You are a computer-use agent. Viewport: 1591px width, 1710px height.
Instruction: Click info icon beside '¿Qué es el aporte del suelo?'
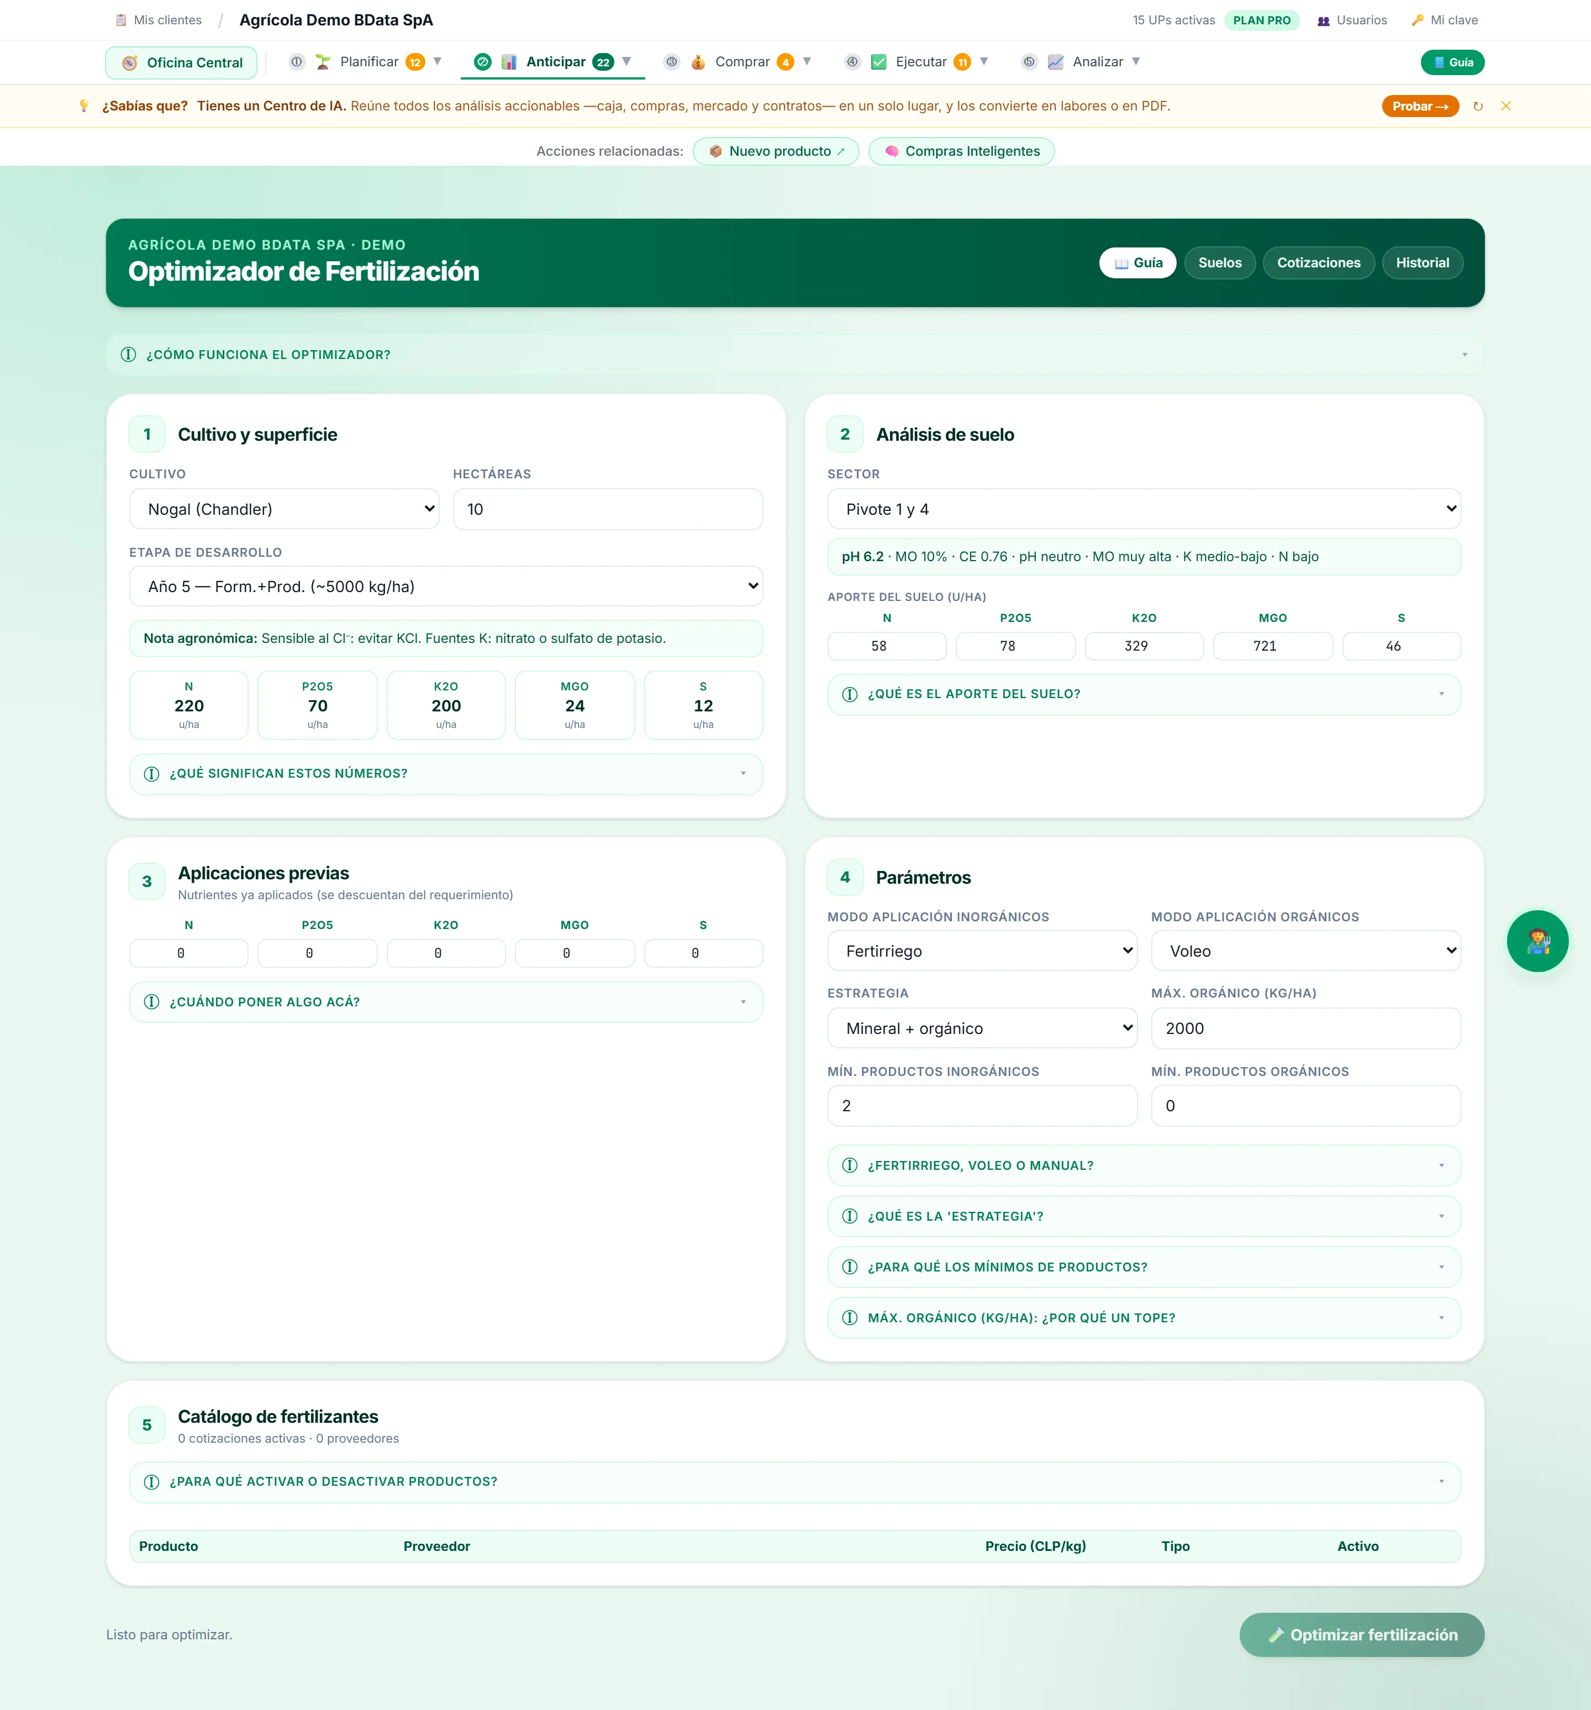pos(849,694)
